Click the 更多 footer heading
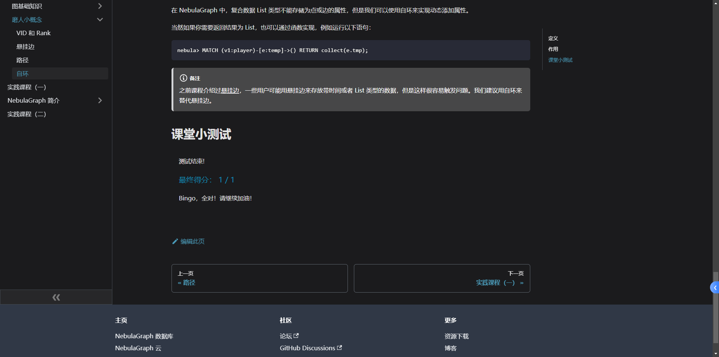719x357 pixels. (x=450, y=320)
